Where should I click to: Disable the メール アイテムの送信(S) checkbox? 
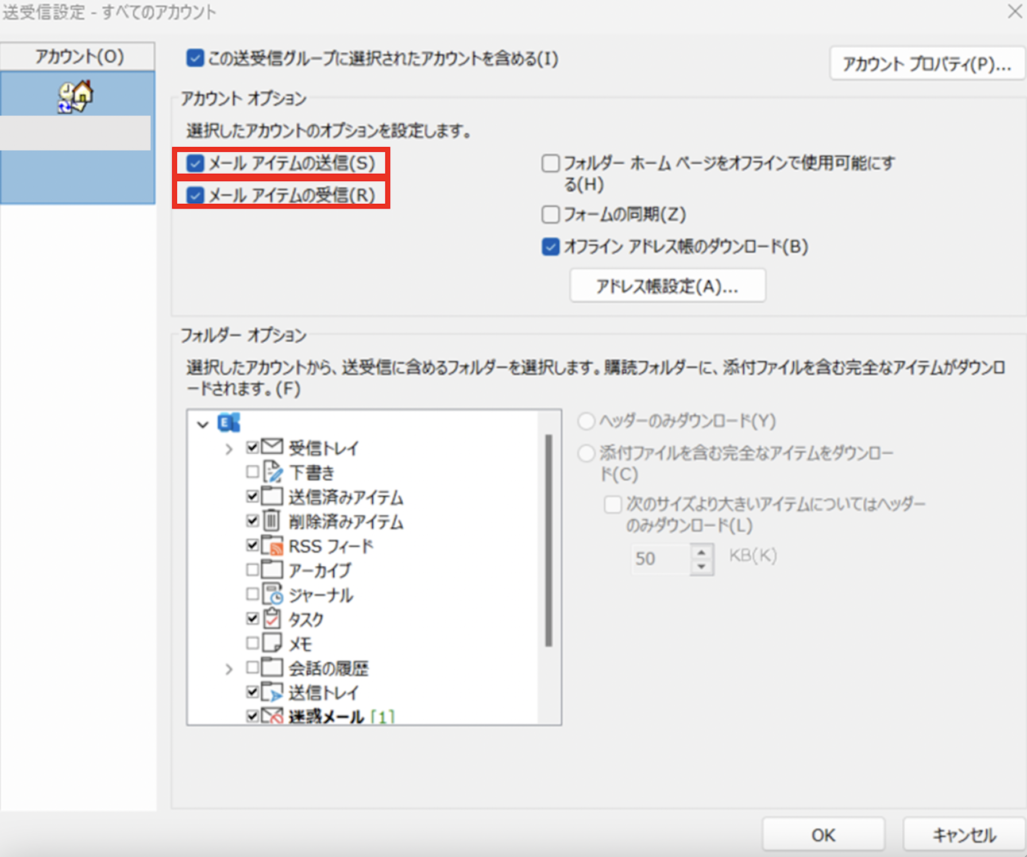(195, 164)
